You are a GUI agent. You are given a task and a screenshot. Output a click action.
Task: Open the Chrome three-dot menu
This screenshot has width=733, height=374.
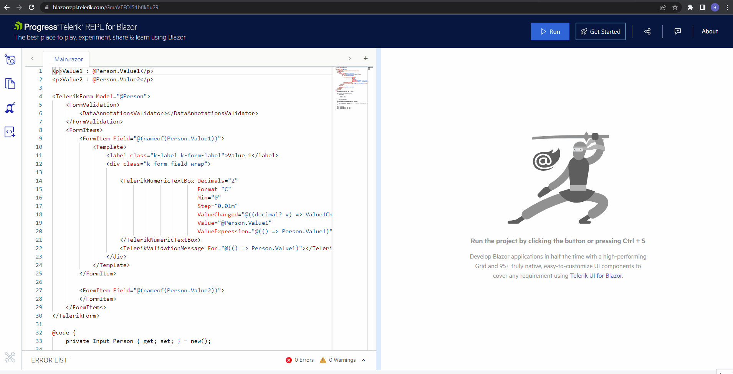click(x=727, y=7)
